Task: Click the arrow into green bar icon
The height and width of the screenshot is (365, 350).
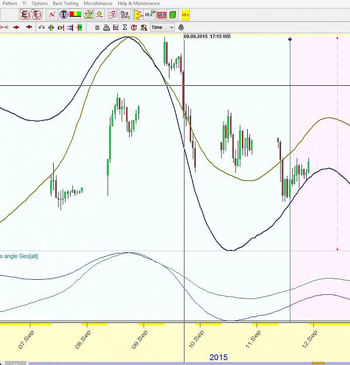Action: (79, 27)
